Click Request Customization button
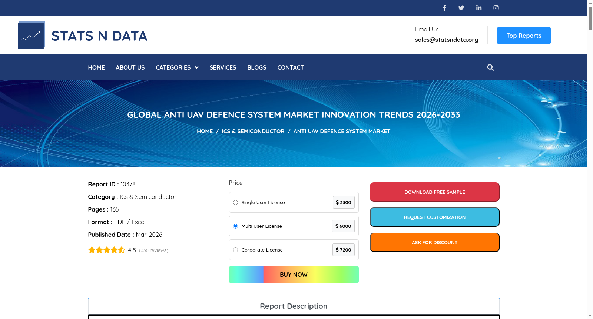The width and height of the screenshot is (593, 319). [435, 217]
